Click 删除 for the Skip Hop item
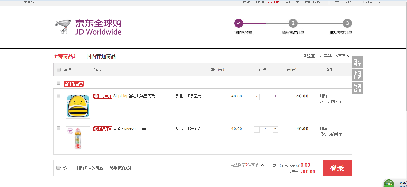 324,96
